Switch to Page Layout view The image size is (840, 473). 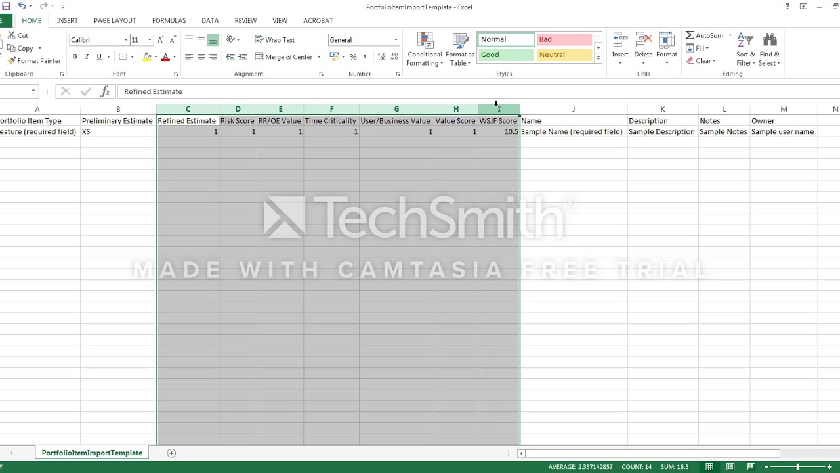(x=730, y=467)
